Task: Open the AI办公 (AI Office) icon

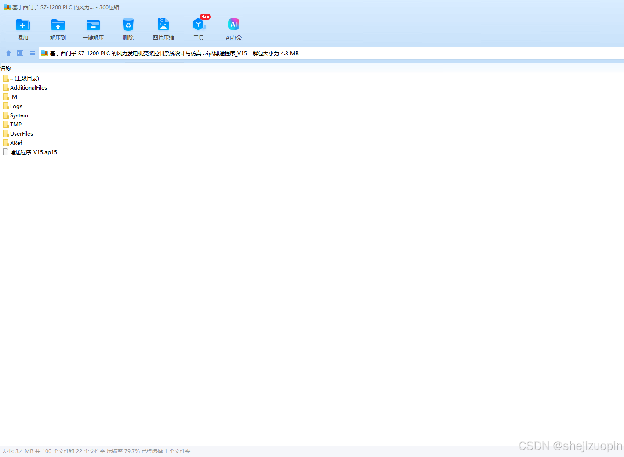Action: point(234,24)
